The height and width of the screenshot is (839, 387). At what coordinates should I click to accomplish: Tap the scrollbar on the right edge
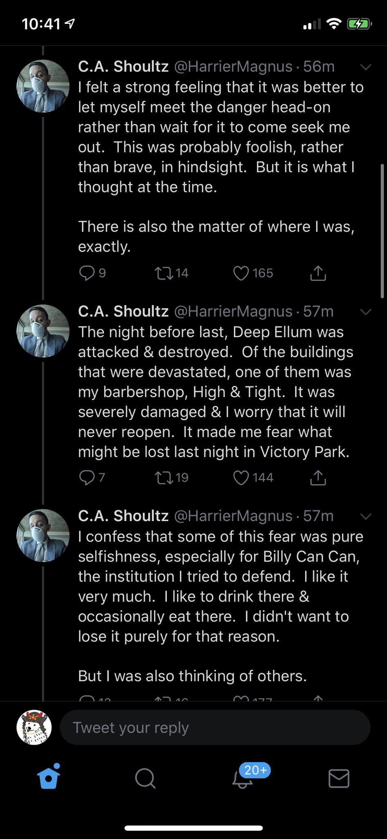(382, 231)
